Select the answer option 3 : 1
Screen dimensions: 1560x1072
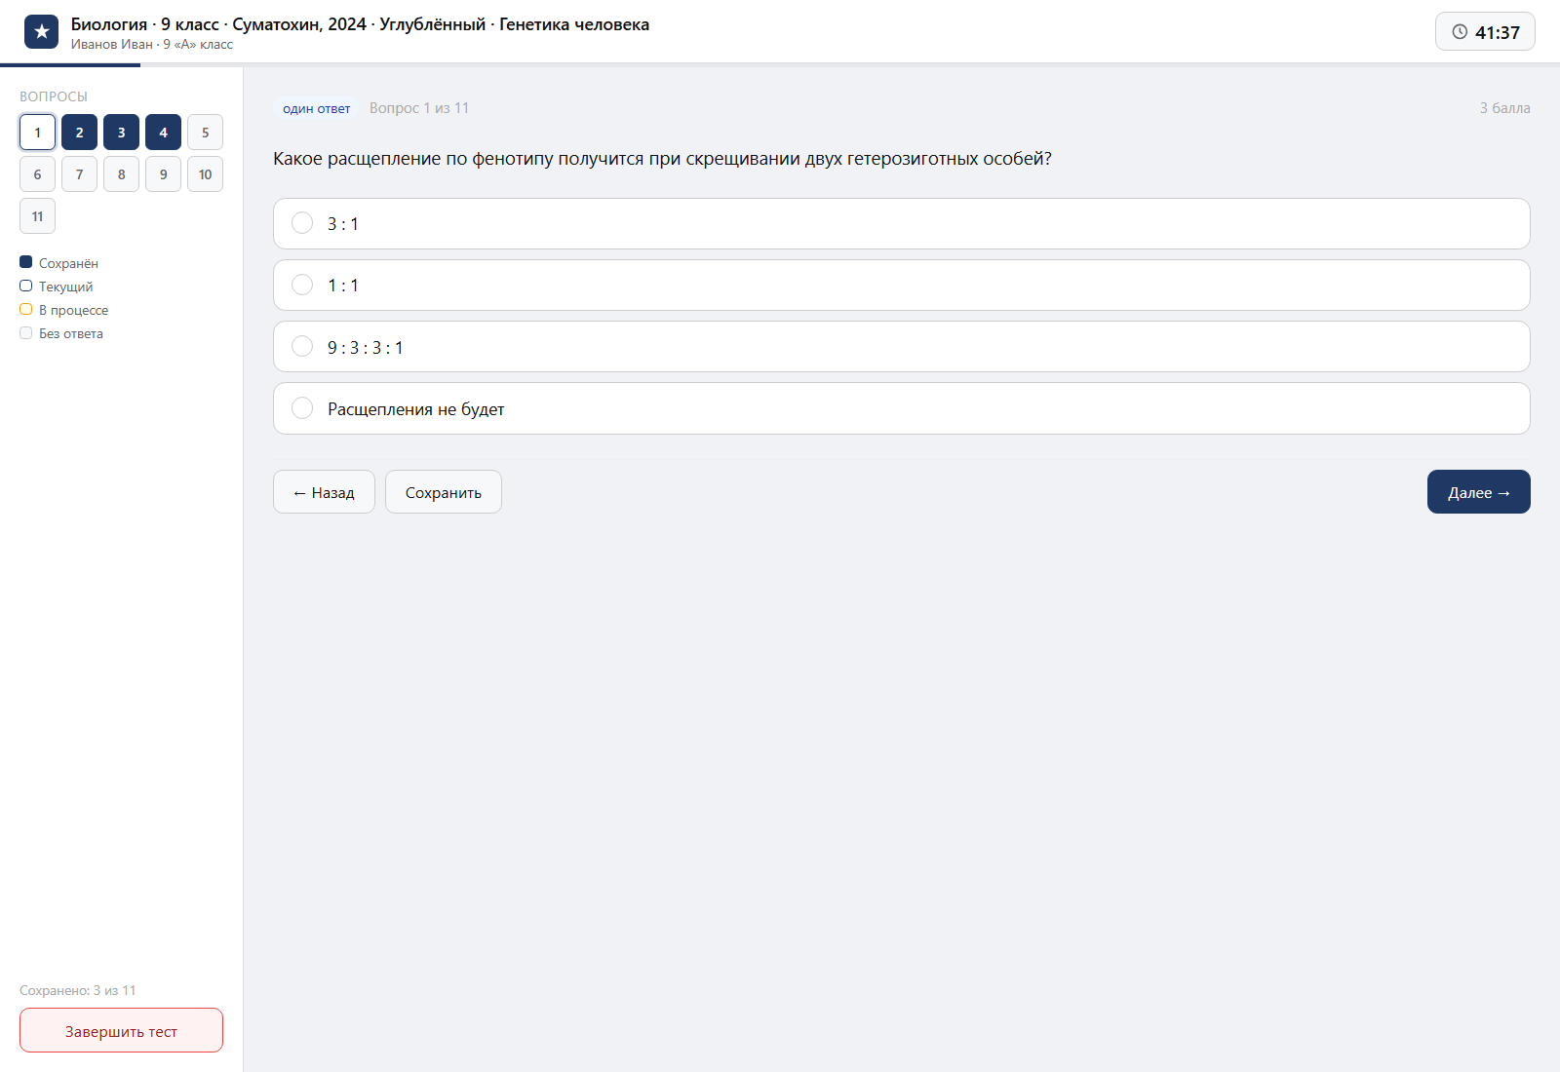coord(901,223)
